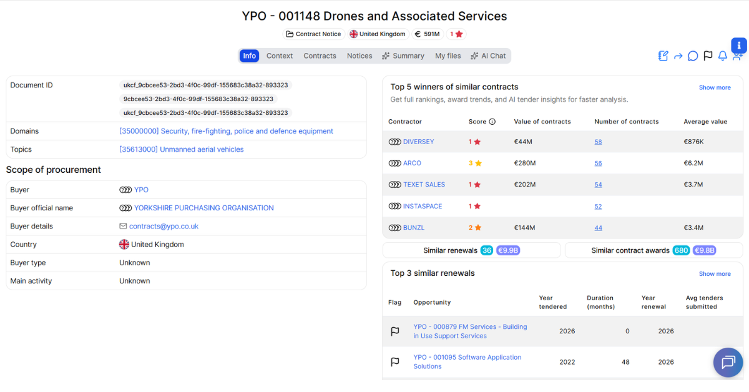Screen dimensions: 749x392
Task: Open the Similar renewals button
Action: (472, 250)
